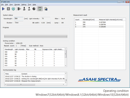Click the Powermeter value 1936-C/R
This screenshot has height=98, width=130.
(x=19, y=43)
